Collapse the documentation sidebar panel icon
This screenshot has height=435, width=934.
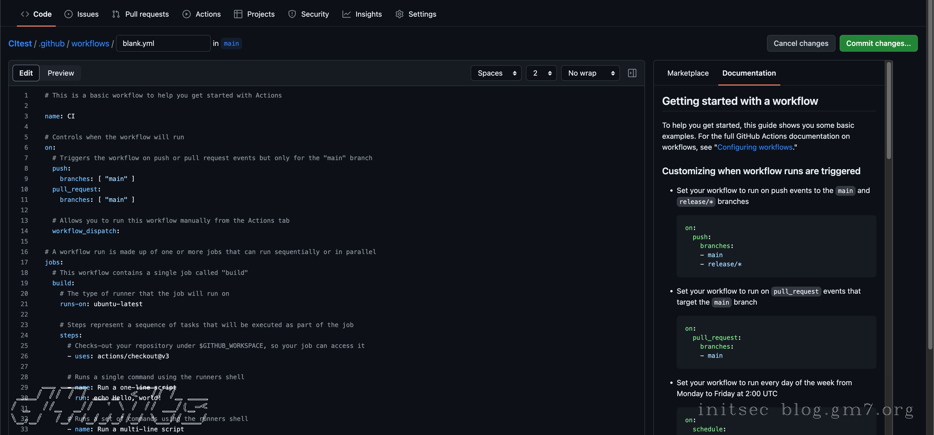tap(632, 73)
